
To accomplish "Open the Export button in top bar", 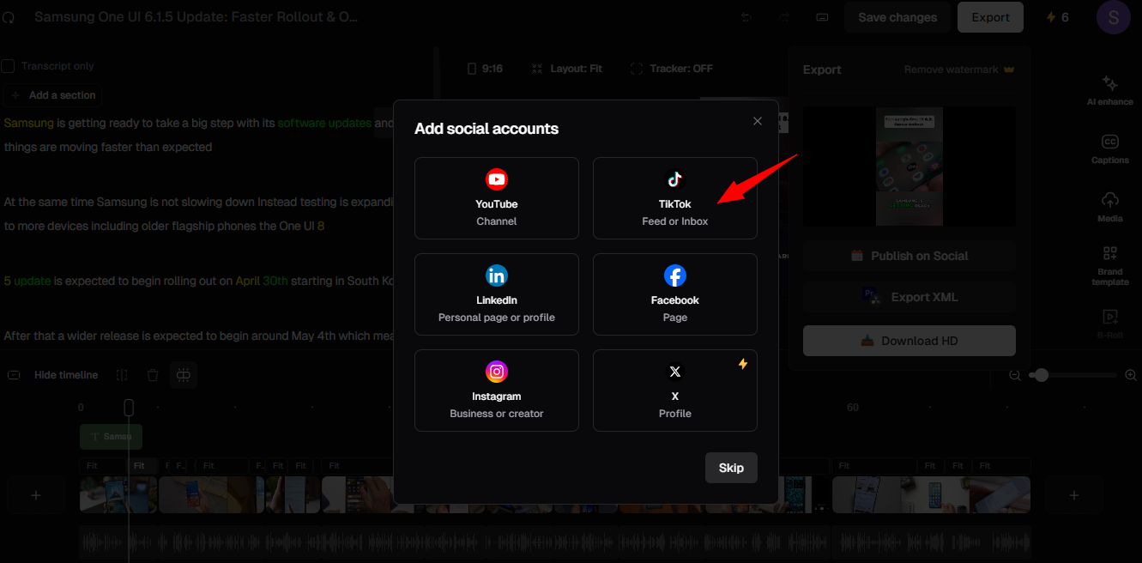I will 990,17.
